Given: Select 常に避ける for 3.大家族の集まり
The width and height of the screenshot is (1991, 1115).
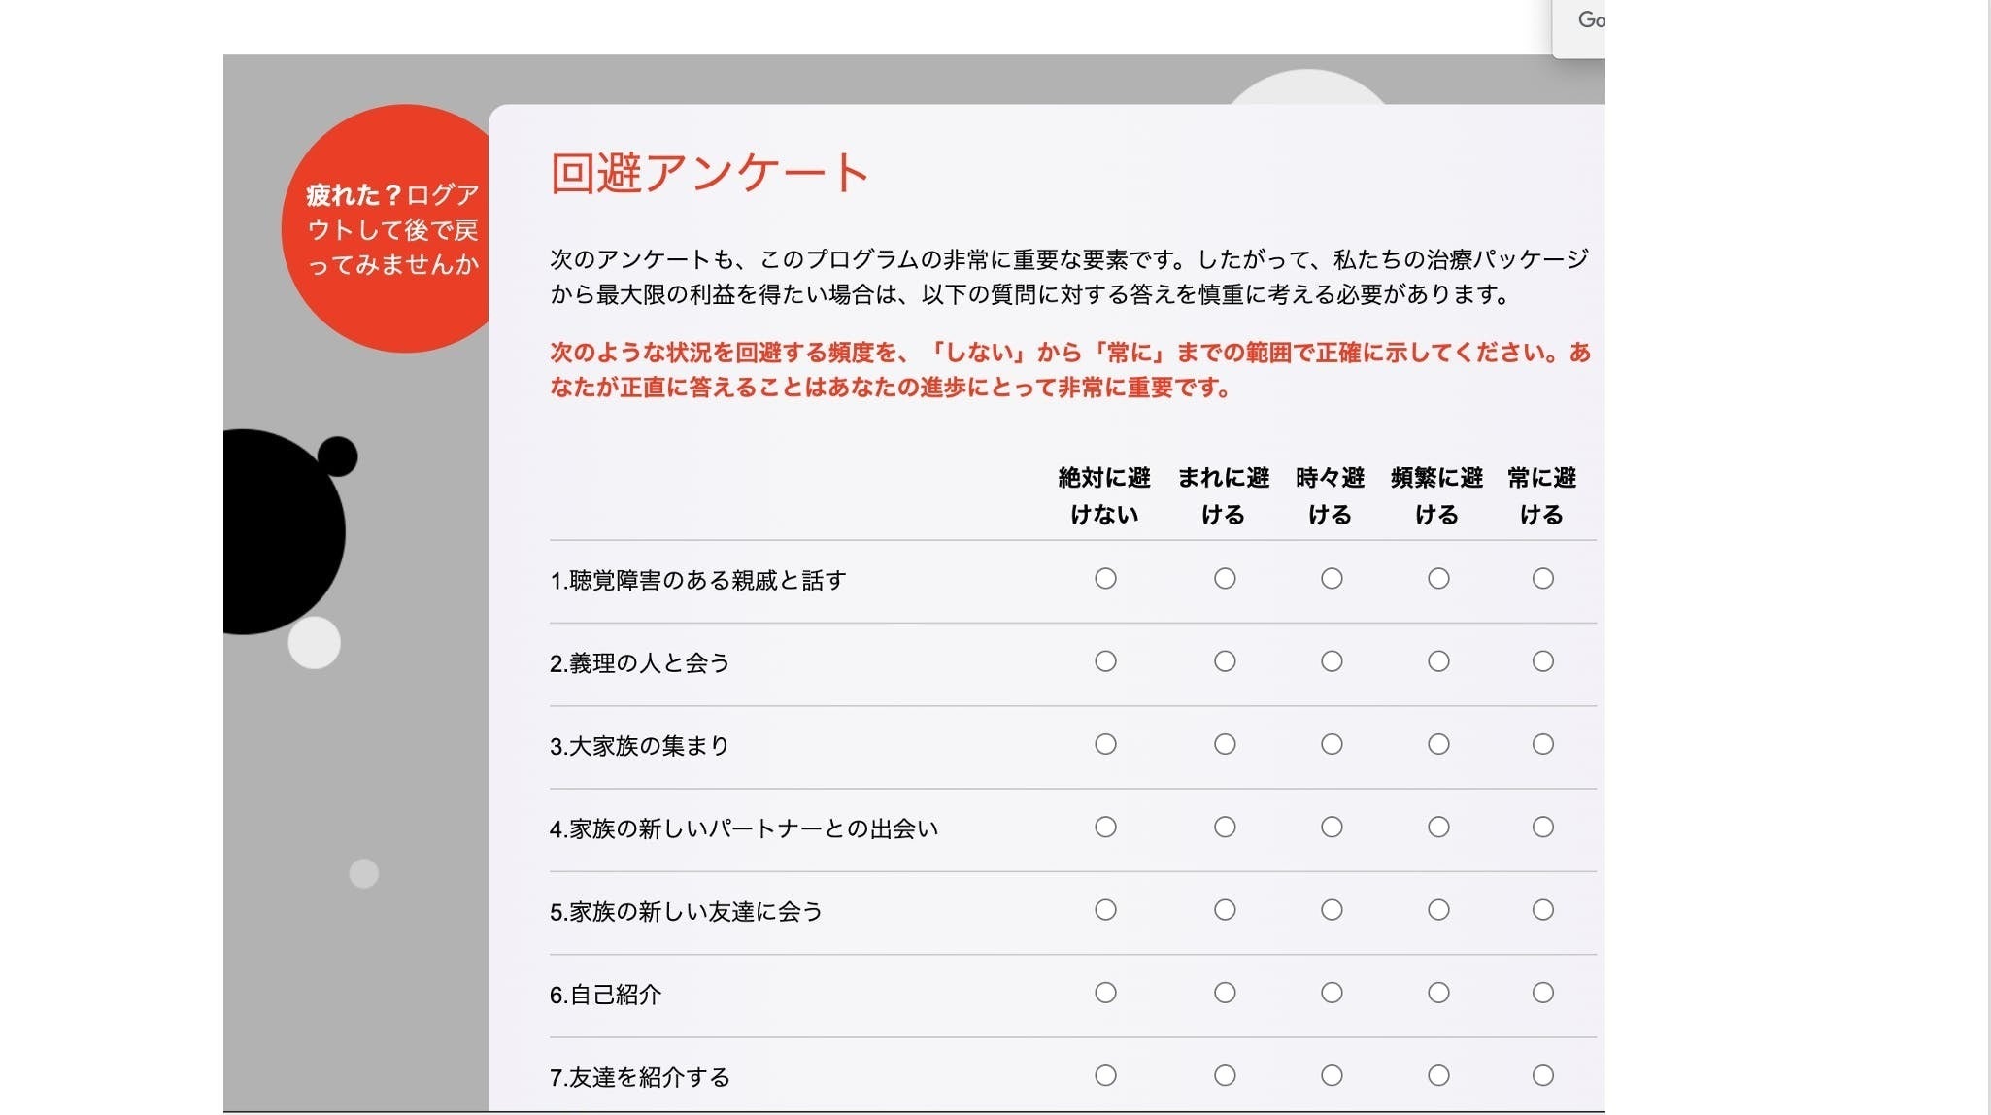Looking at the screenshot, I should tap(1543, 744).
